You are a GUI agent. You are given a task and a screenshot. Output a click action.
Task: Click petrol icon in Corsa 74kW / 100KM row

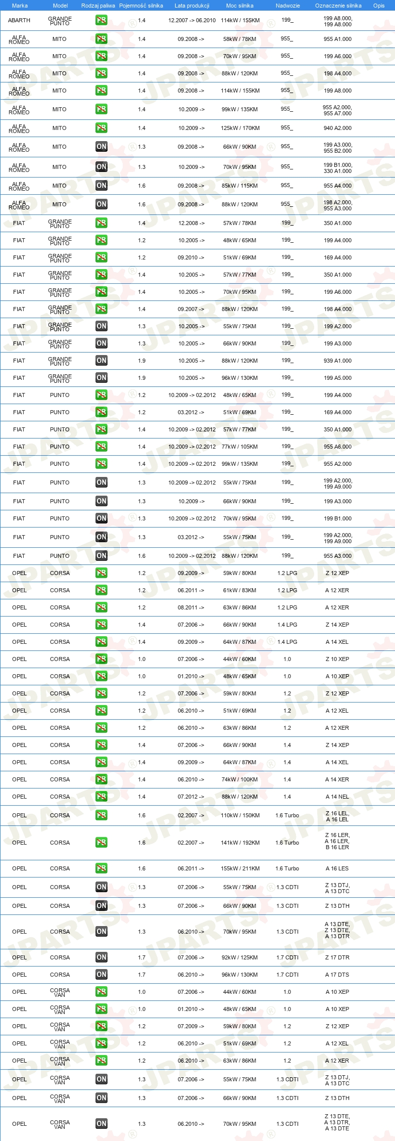[x=102, y=779]
